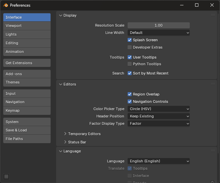220x183 pixels.
Task: Click the Language panel drag grip icon
Action: 213,151
